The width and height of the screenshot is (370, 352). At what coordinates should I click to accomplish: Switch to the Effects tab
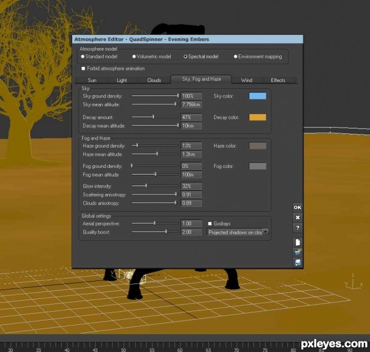pos(278,80)
